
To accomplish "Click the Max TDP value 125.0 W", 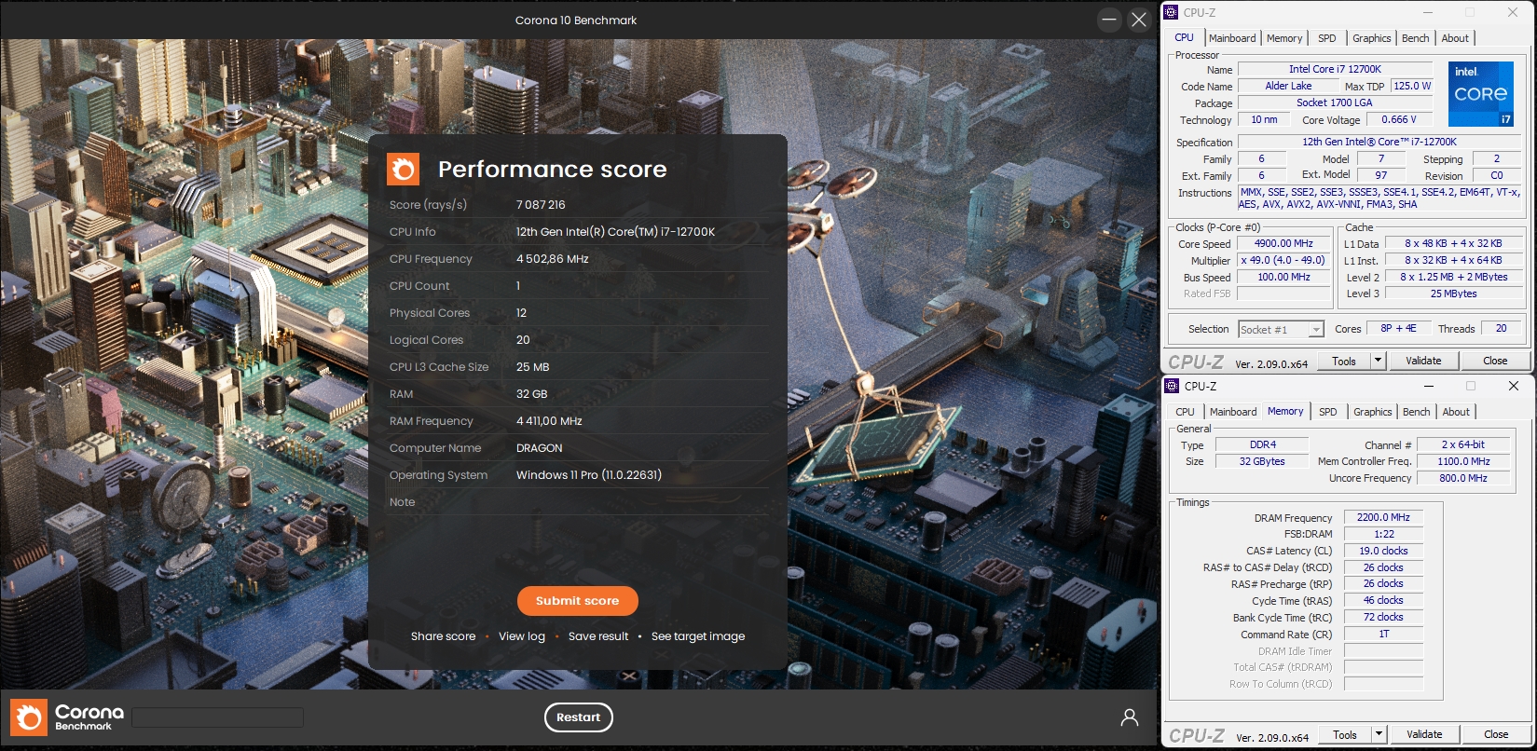I will click(x=1412, y=86).
